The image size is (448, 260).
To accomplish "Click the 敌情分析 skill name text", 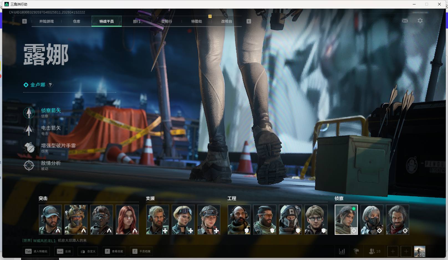I will (51, 163).
